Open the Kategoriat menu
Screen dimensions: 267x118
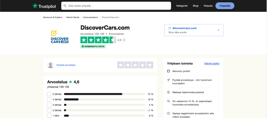point(182,6)
